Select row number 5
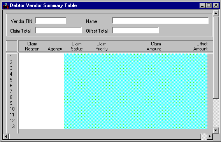Screen dimensions: 221x142 (x=11, y=80)
